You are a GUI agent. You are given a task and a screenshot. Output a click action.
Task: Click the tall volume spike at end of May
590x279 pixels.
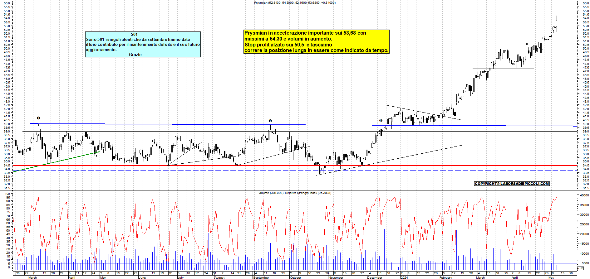pyautogui.click(x=137, y=233)
